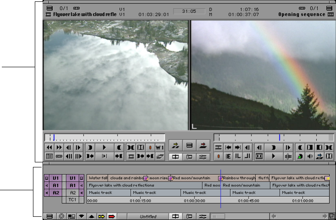Click the speaker Audio icon in record toolbar

[x=310, y=156]
